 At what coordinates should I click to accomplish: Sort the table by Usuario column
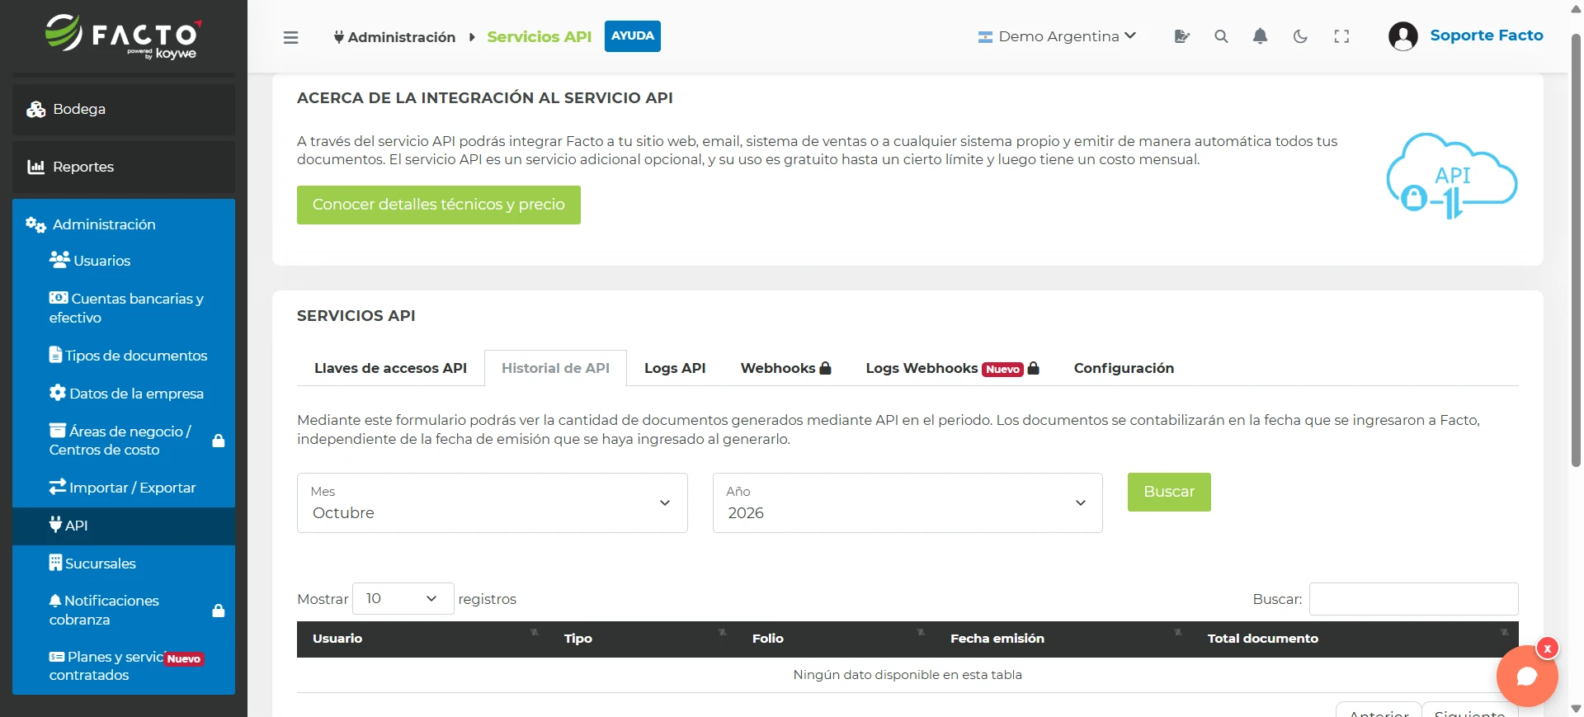click(x=422, y=639)
